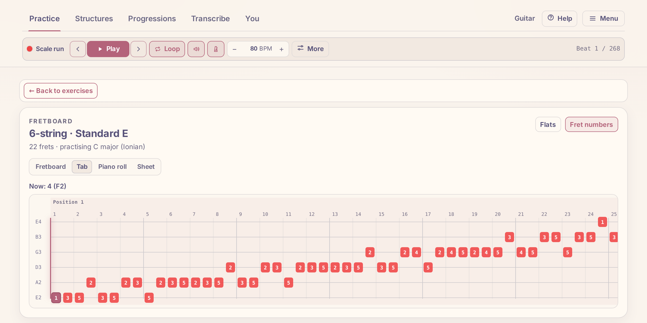Viewport: 647px width, 323px height.
Task: Go to the You tab
Action: (x=252, y=19)
